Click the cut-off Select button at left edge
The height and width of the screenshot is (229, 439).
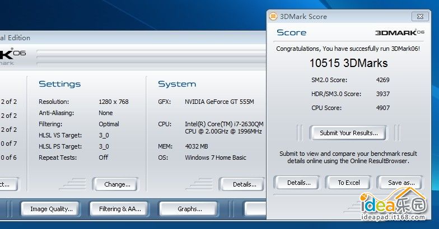click(x=8, y=184)
